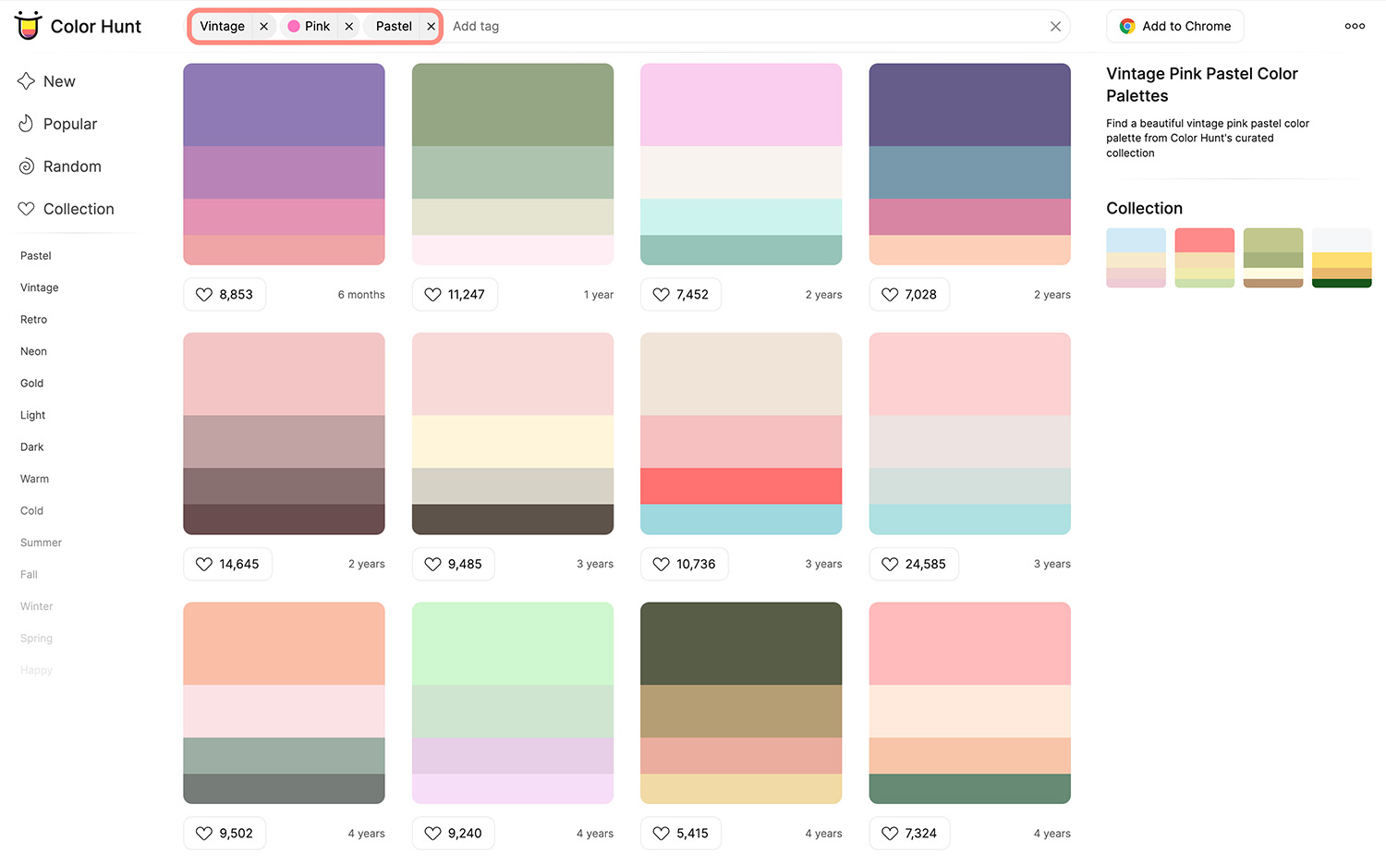Like the palette with 10,736 likes

point(685,564)
